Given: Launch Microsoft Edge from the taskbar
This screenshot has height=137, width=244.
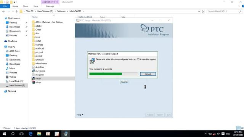Looking at the screenshot, I should (30, 134).
